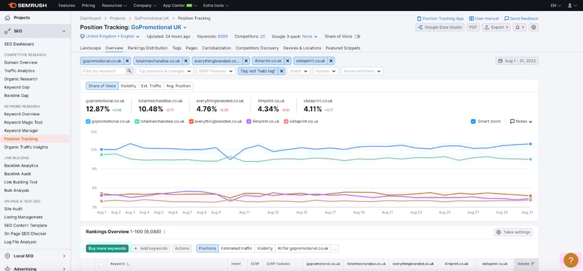Uncheck totalmerchandise.co.uk in chart legend
The height and width of the screenshot is (271, 583).
[136, 121]
